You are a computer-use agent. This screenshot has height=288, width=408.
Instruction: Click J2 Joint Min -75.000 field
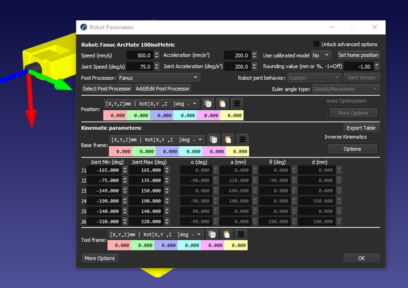(x=105, y=180)
